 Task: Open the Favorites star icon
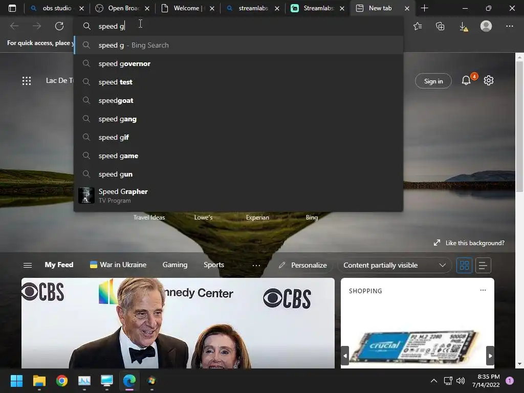[x=418, y=26]
